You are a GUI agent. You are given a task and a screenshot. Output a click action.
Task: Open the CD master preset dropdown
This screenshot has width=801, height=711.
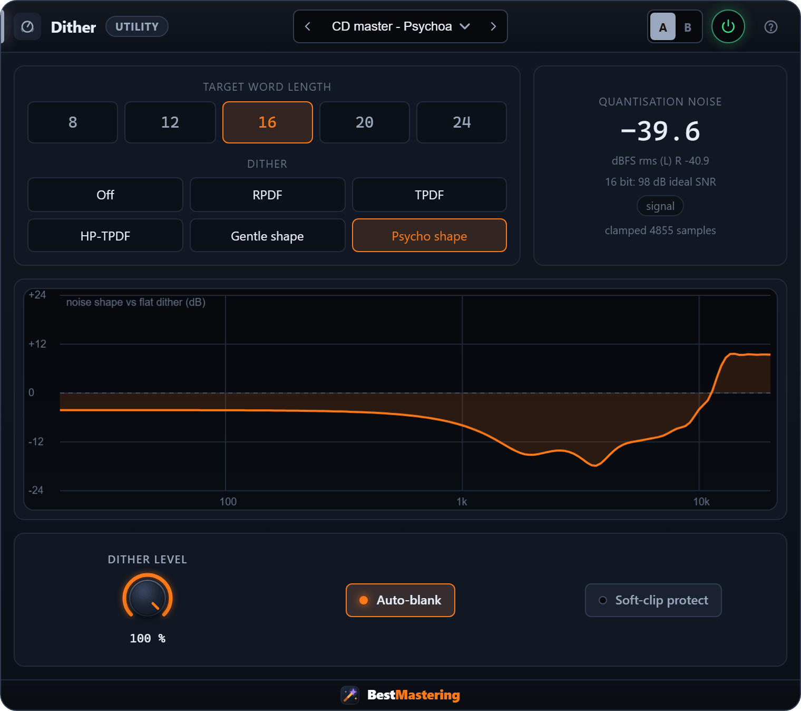tap(400, 26)
